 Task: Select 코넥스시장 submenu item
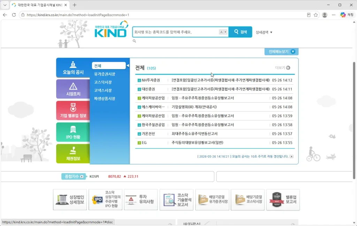click(x=103, y=90)
